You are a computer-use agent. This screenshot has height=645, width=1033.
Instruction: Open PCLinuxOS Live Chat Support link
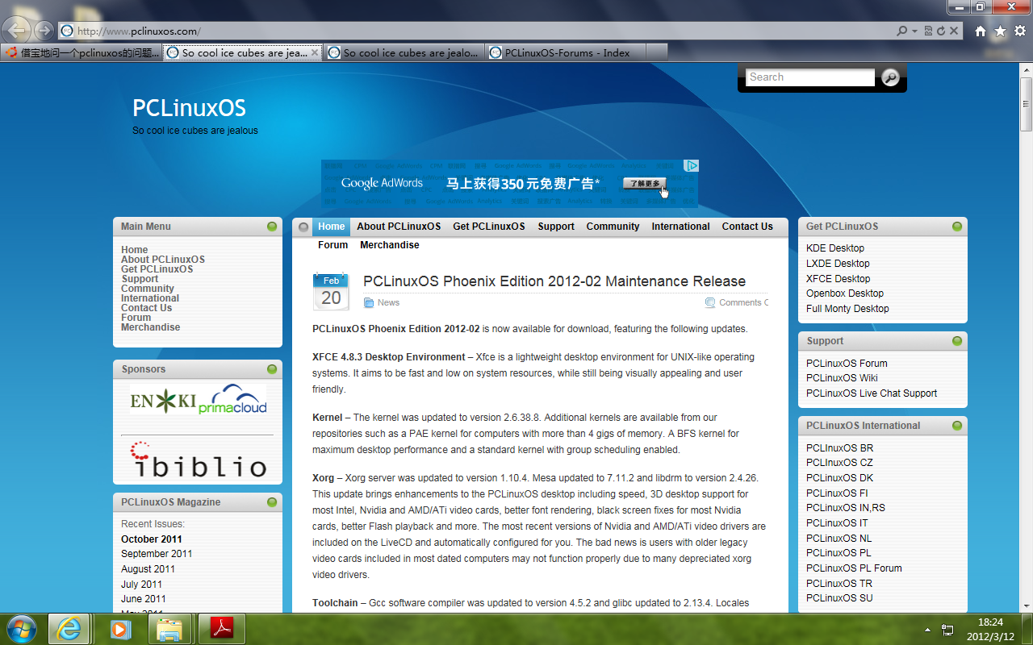[x=872, y=393]
